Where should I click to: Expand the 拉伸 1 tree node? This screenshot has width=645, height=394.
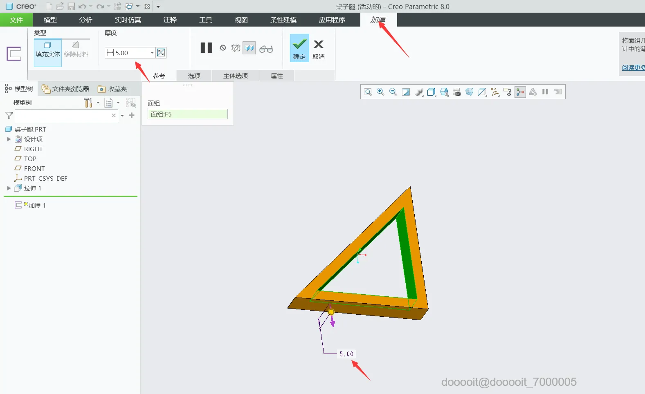[x=9, y=188]
